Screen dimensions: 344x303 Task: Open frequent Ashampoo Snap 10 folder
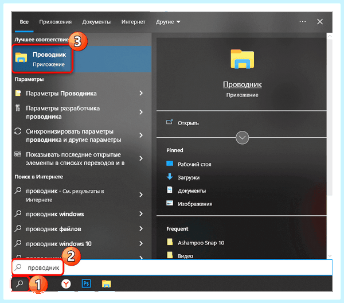[201, 243]
